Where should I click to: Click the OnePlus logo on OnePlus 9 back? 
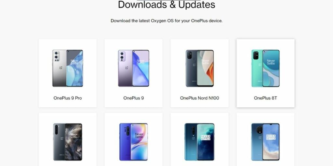coord(127,68)
